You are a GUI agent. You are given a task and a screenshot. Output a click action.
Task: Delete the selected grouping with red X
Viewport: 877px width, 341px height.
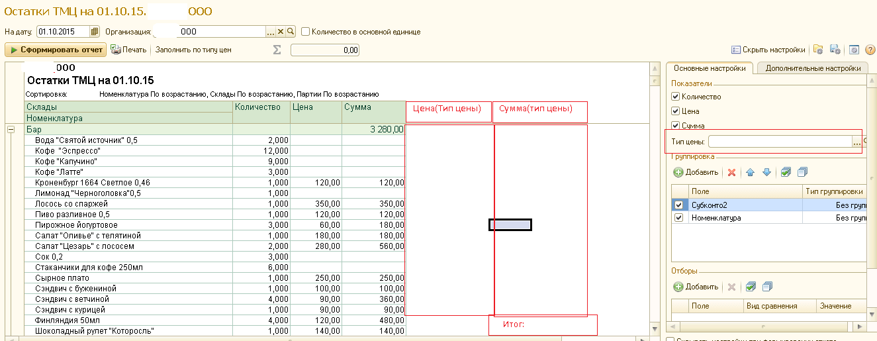[731, 172]
